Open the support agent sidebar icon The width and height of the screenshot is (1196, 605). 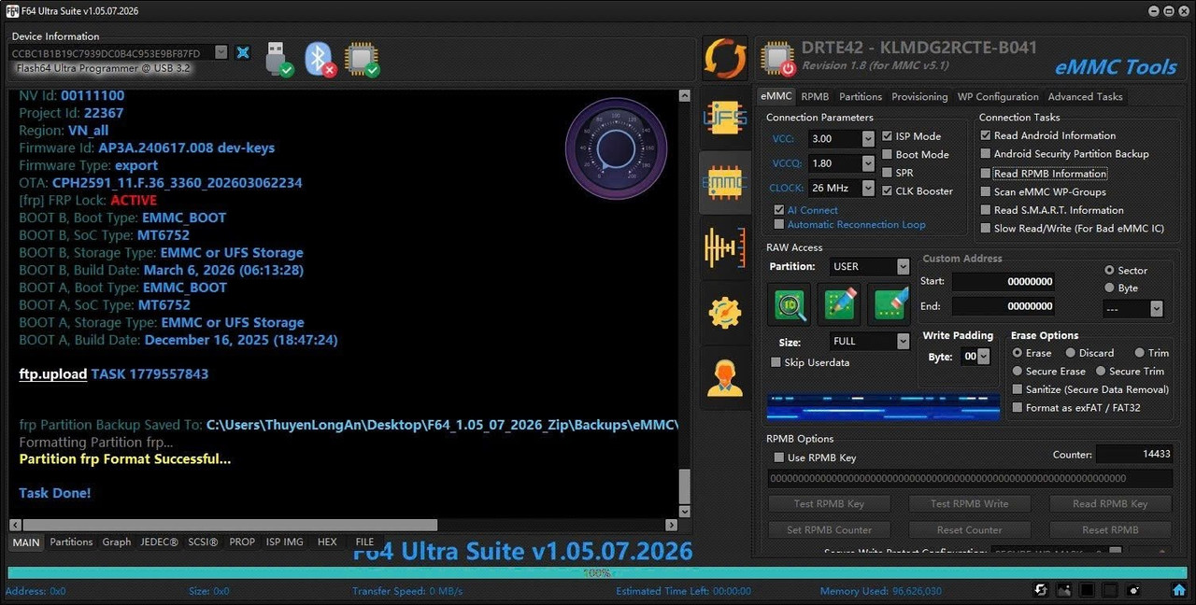tap(725, 377)
